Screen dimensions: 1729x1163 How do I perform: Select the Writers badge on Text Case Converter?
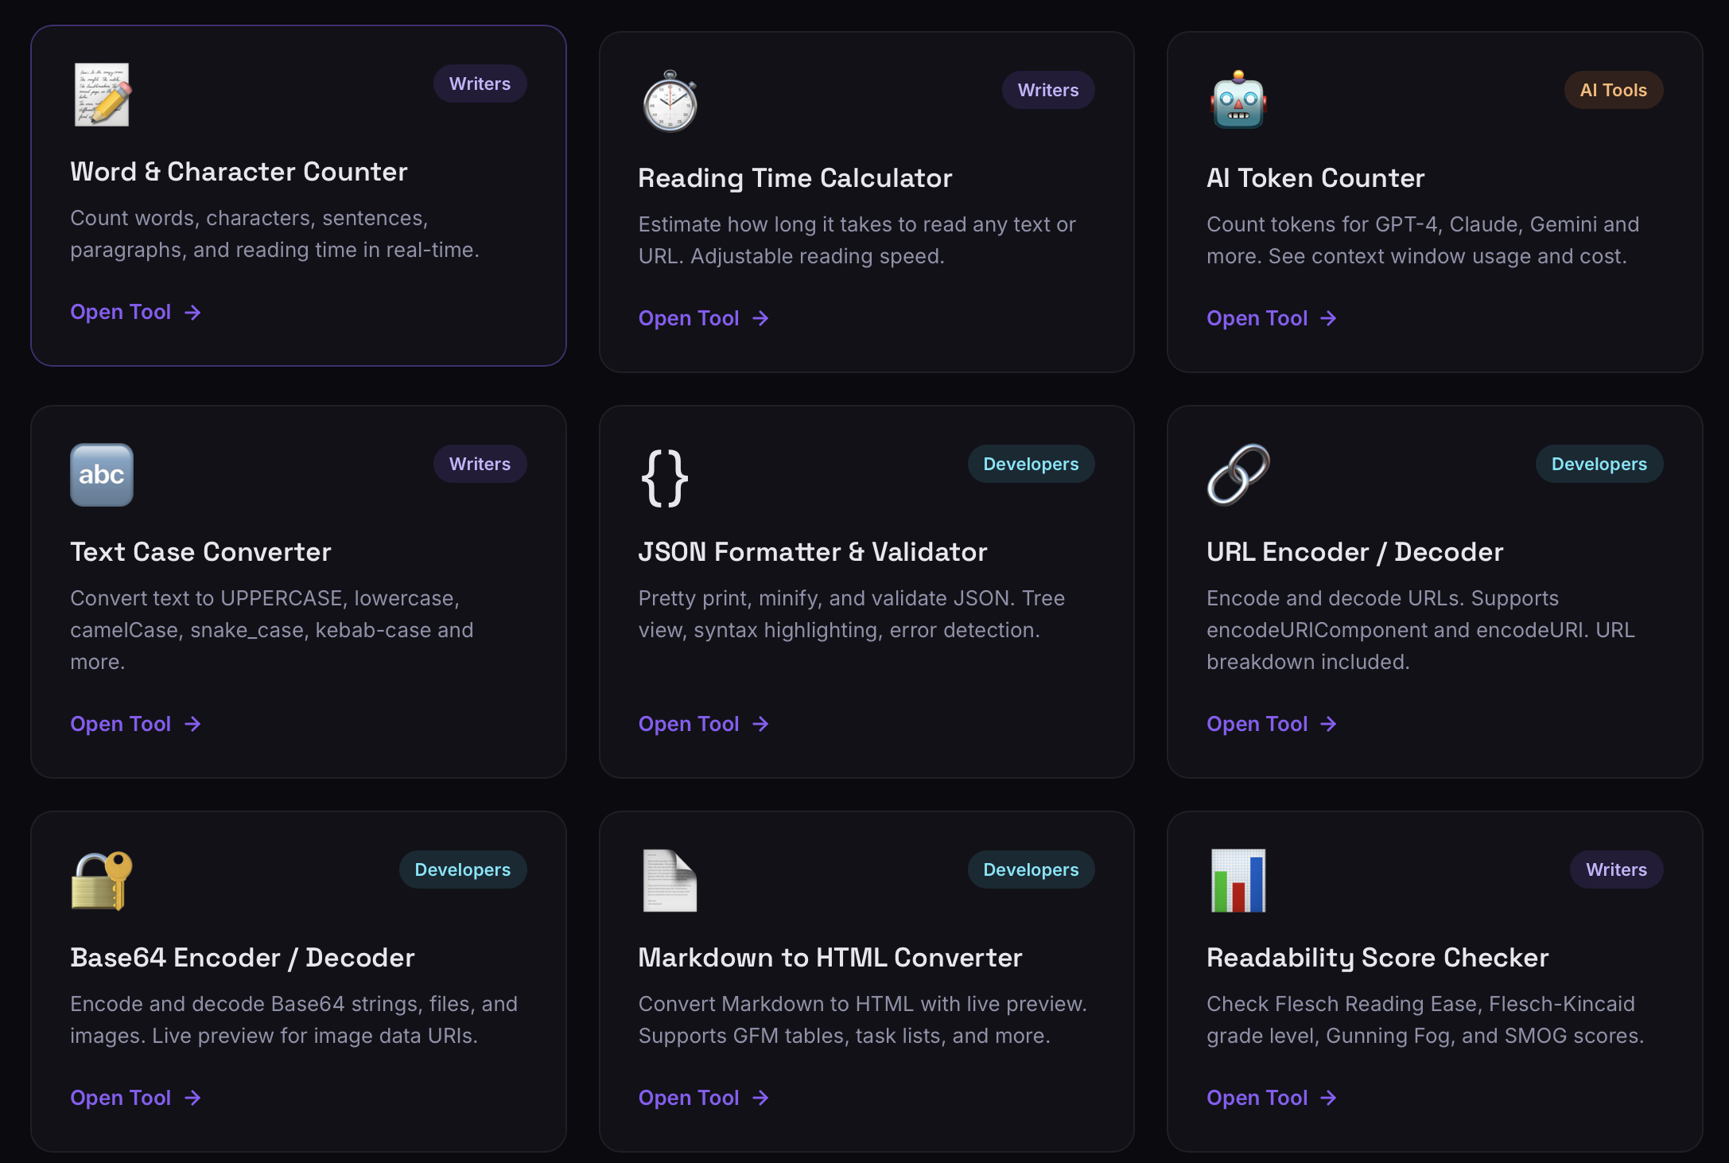pyautogui.click(x=480, y=464)
